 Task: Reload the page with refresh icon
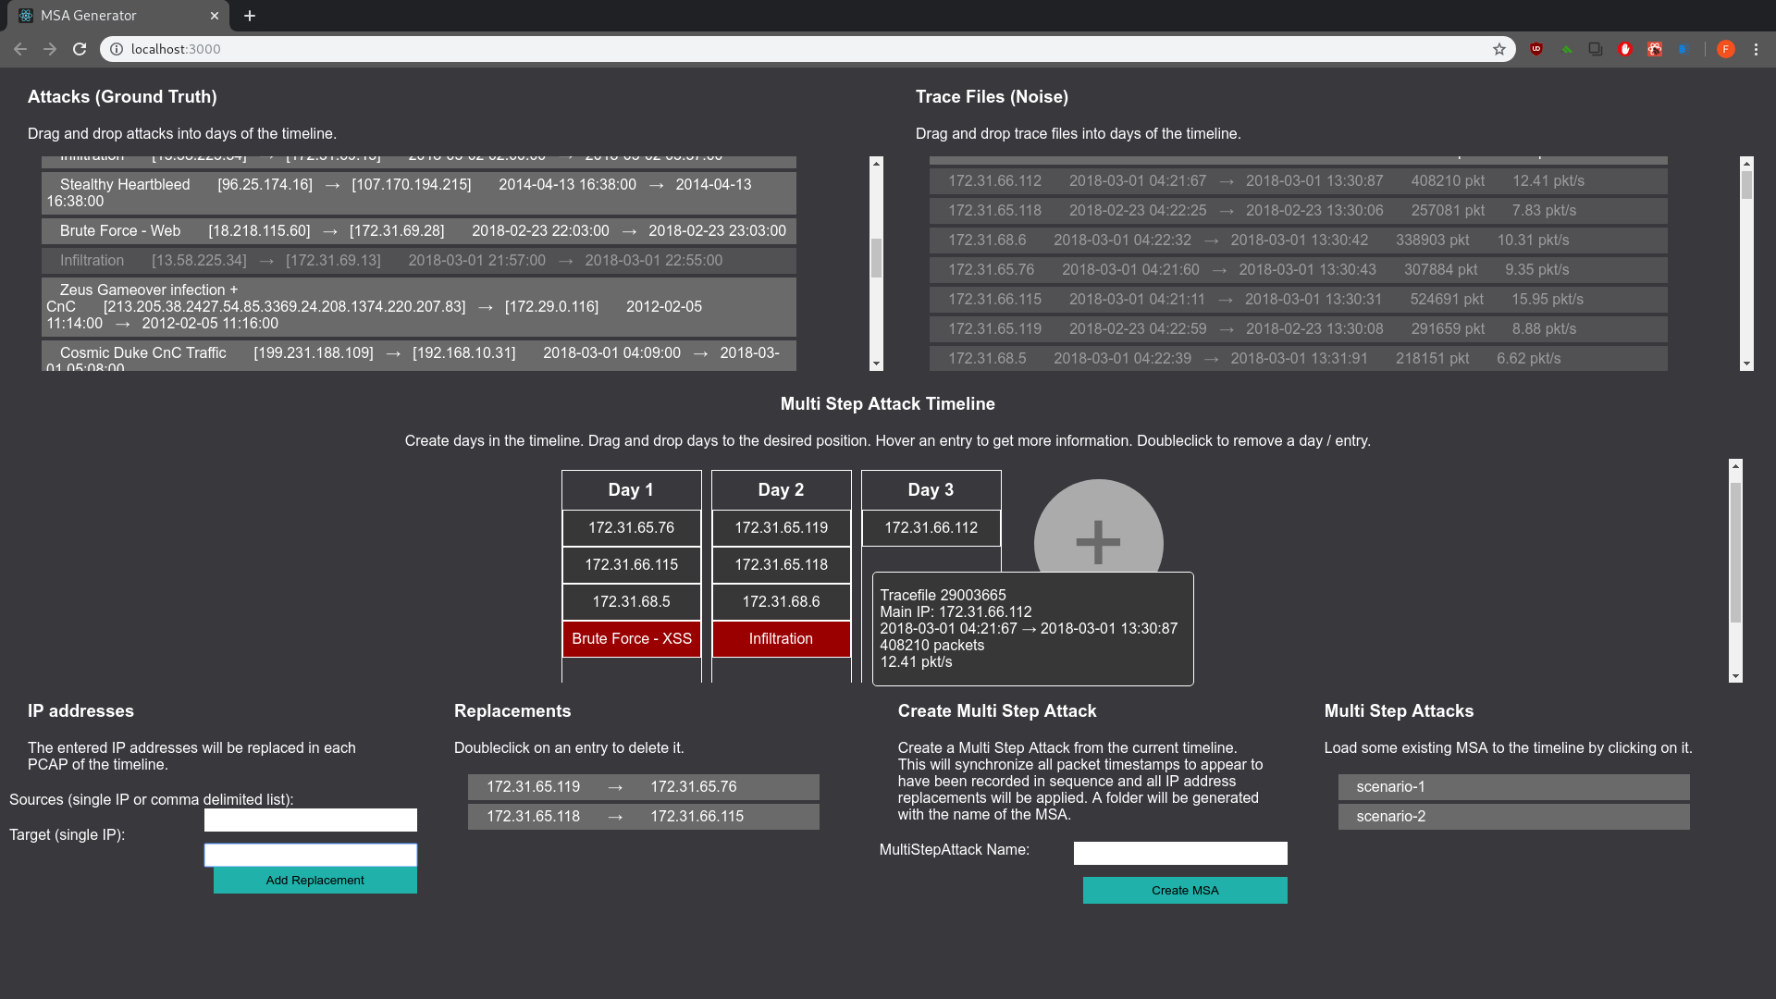tap(80, 49)
